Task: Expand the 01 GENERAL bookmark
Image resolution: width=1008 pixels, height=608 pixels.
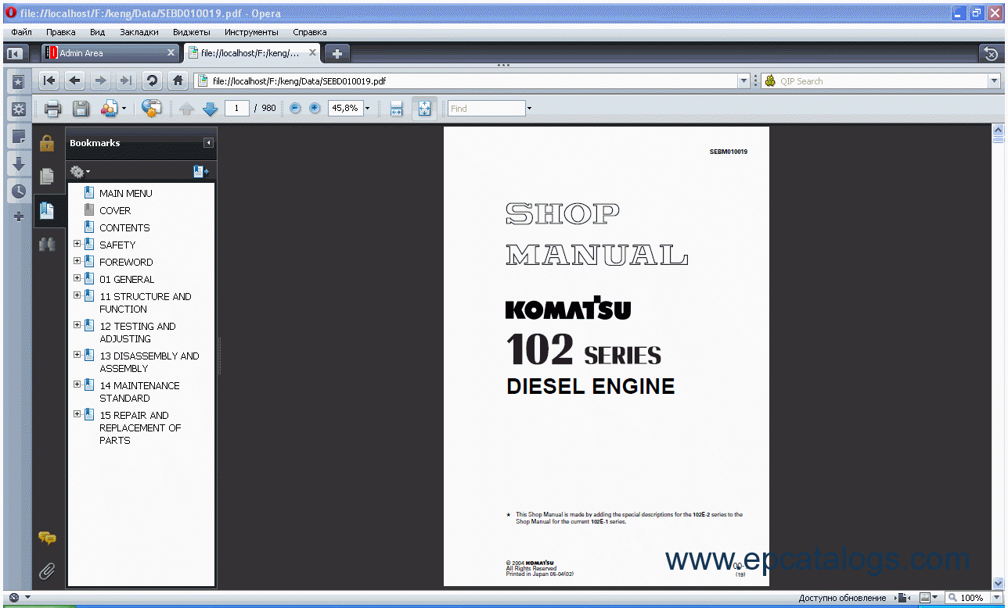Action: 77,278
